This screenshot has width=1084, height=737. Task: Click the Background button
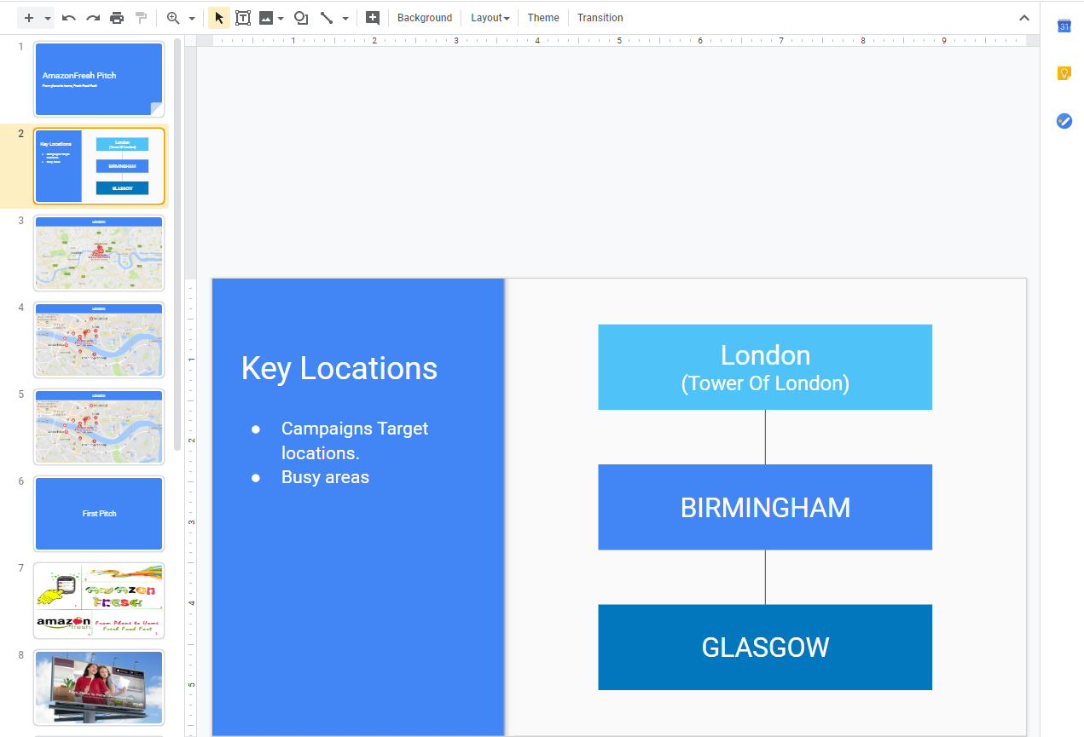[x=425, y=18]
